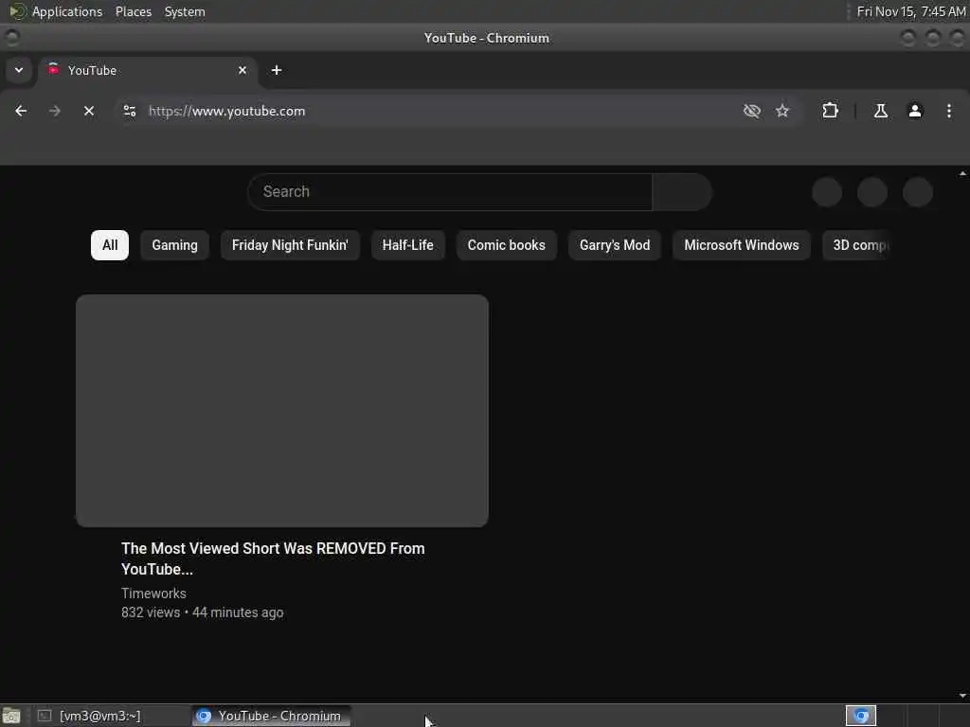View site information icon in address bar
970x727 pixels.
click(x=129, y=111)
